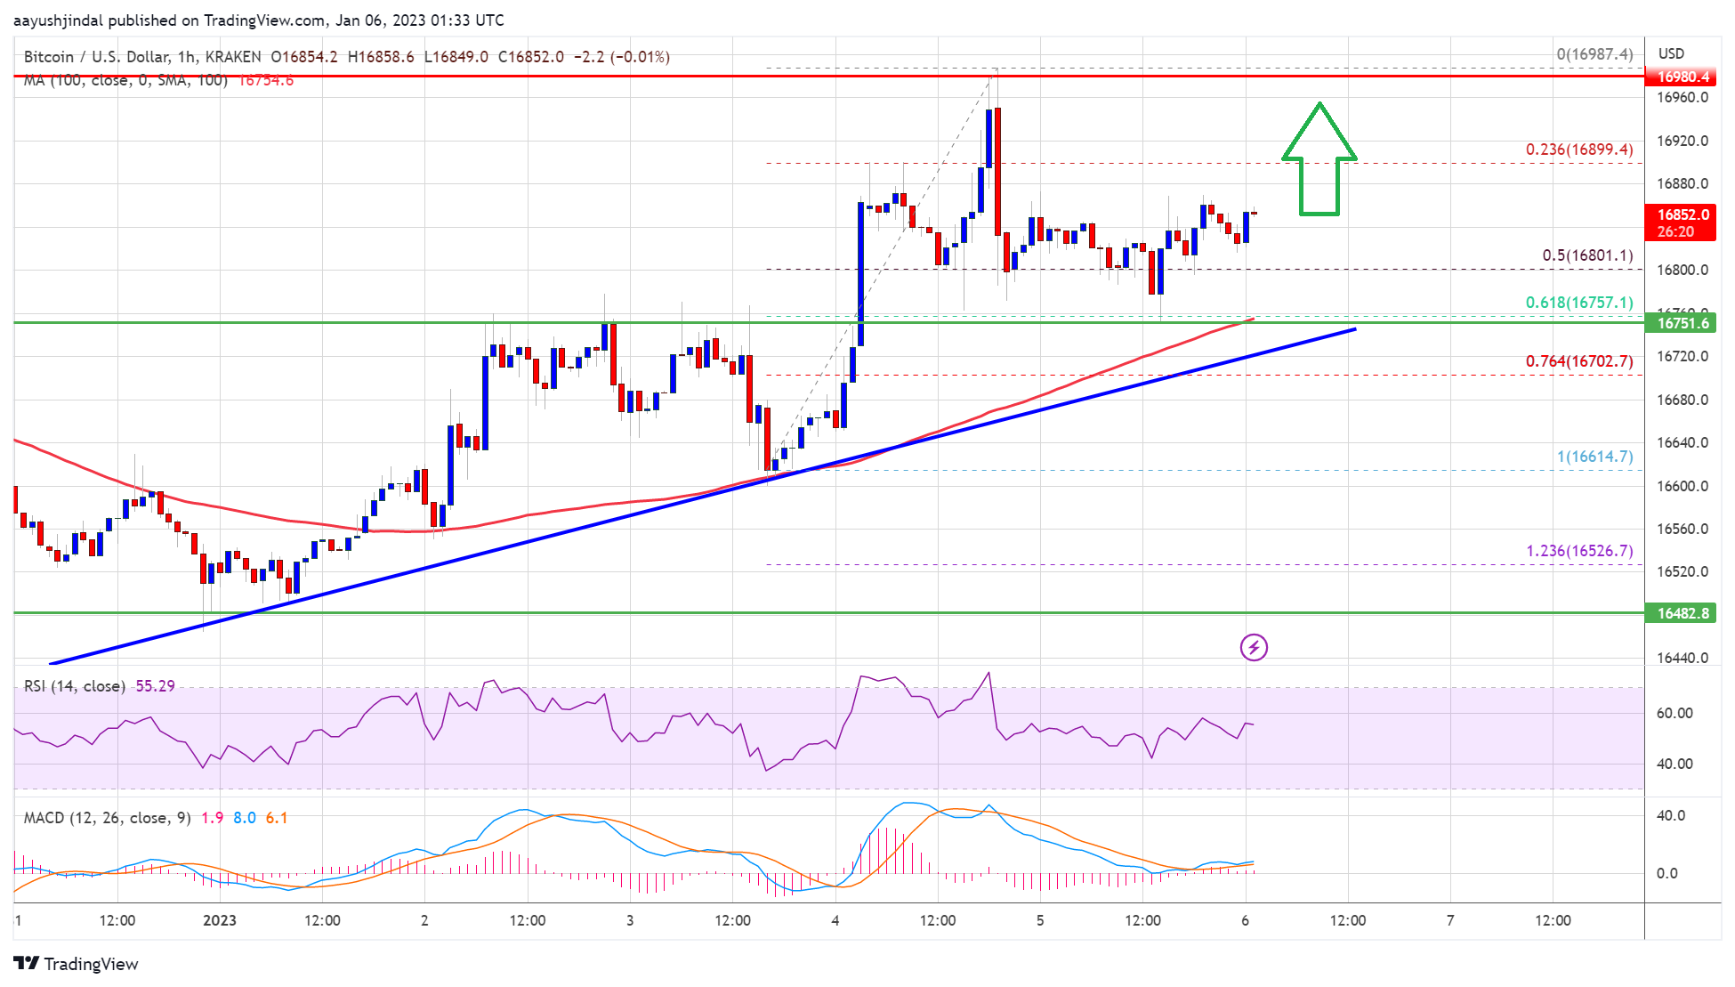Click the RSI (14, close) legend
Viewport: 1735px width, 987px height.
[x=75, y=686]
